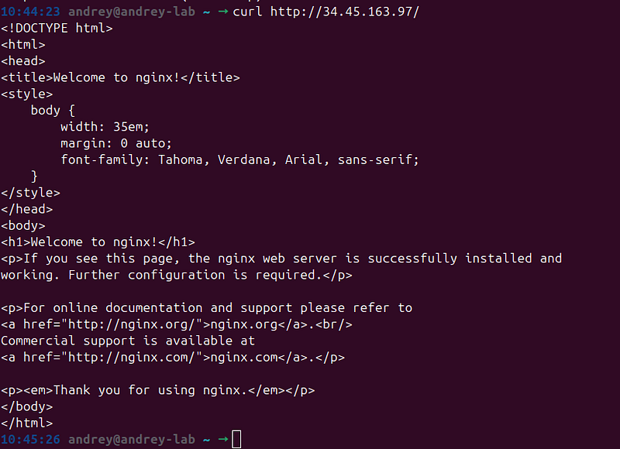The width and height of the screenshot is (620, 449).
Task: Click the andrey@andrey-lab text in the bottom prompt
Action: pos(132,440)
